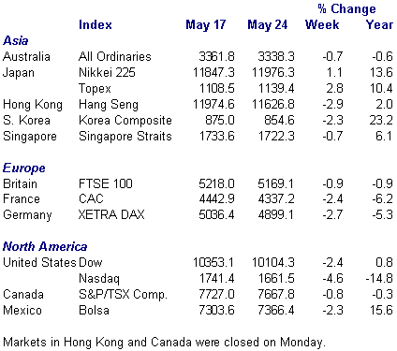Select the Bolsa May 24 value 7366.4
Image resolution: width=397 pixels, height=351 pixels.
276,310
